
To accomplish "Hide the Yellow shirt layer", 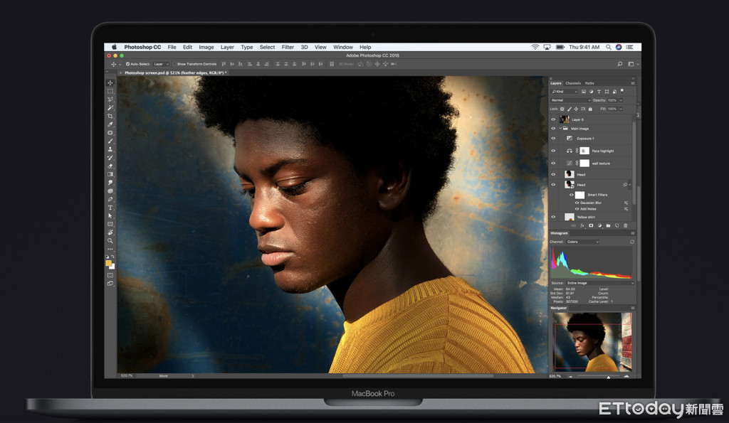I will coord(553,217).
